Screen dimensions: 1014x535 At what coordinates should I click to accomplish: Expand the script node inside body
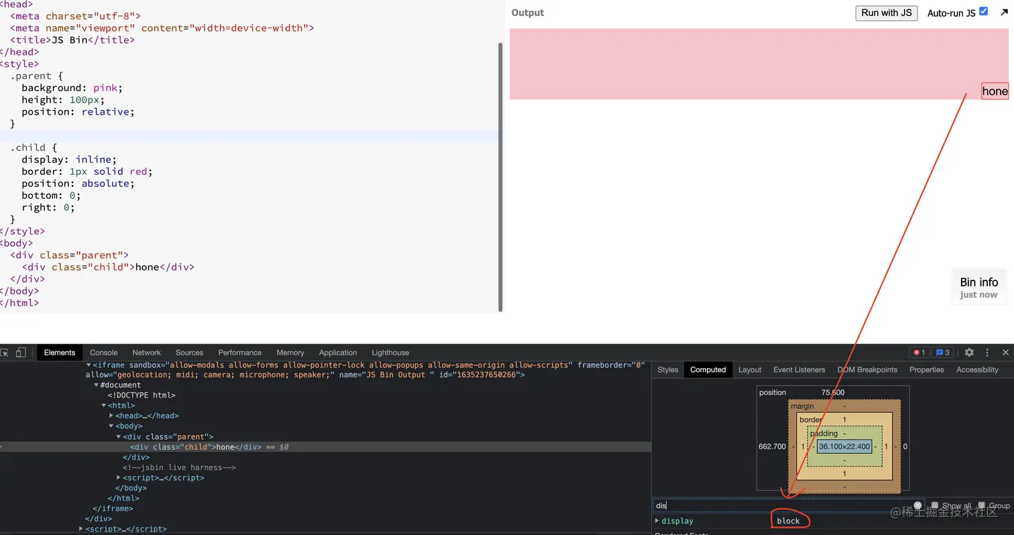119,477
